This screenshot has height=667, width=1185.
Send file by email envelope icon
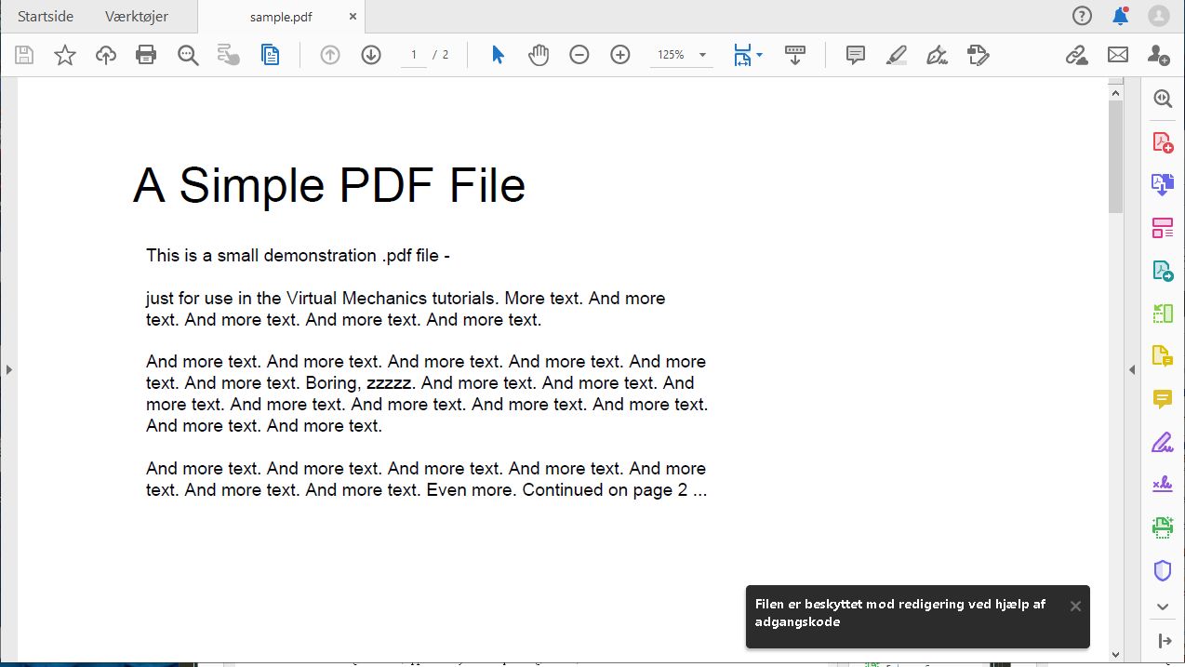coord(1118,55)
